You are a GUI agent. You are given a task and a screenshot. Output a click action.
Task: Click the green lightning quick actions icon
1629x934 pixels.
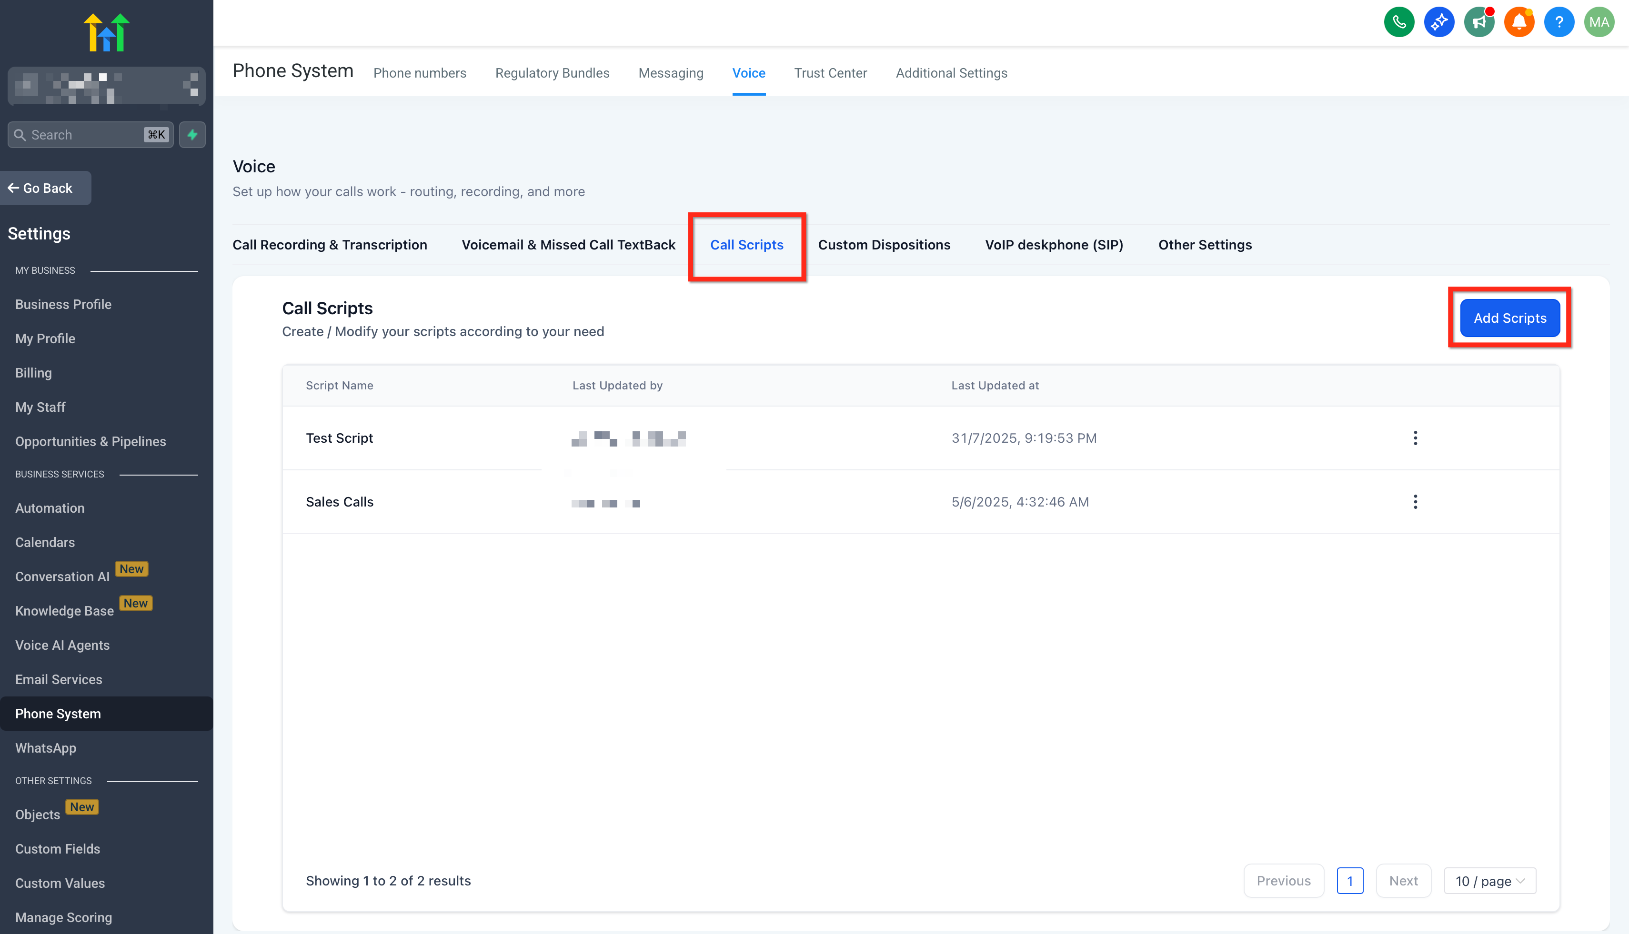[x=192, y=135]
